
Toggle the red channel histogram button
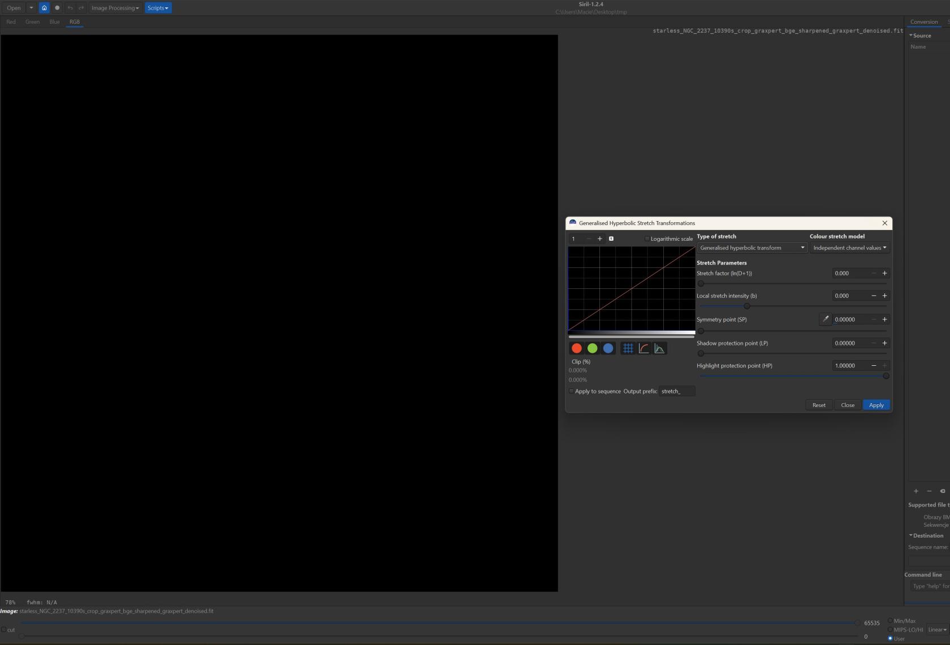pos(576,348)
